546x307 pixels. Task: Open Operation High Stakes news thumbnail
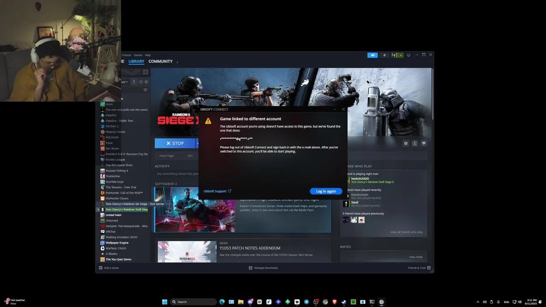coord(195,210)
